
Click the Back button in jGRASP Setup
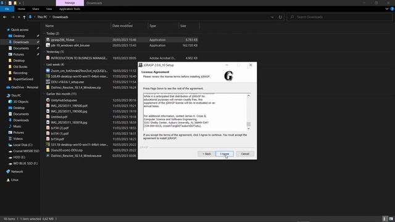coord(206,154)
